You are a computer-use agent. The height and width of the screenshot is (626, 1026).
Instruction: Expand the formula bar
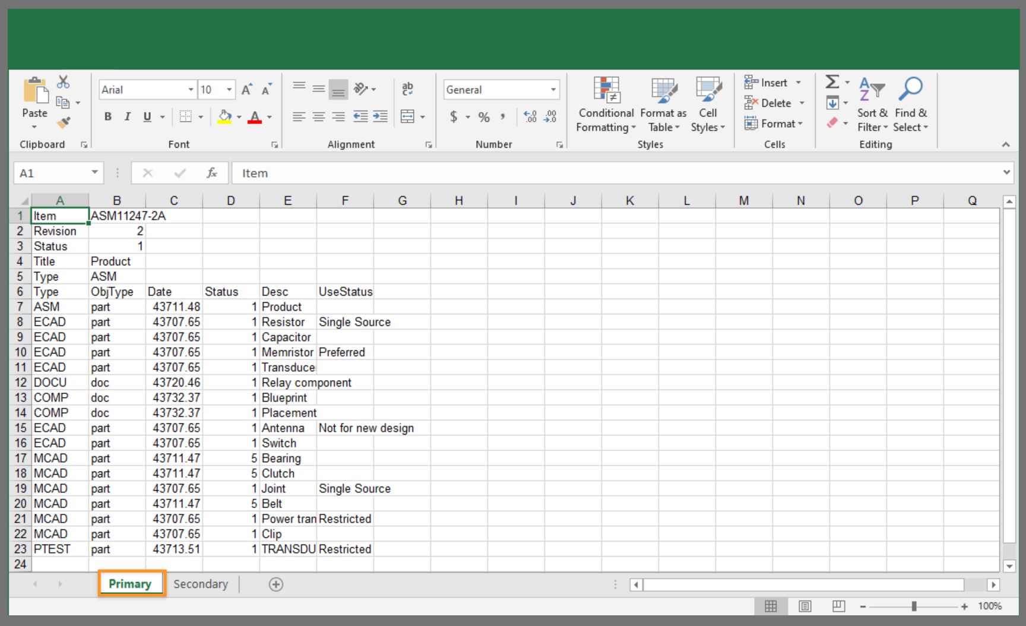pos(1006,172)
